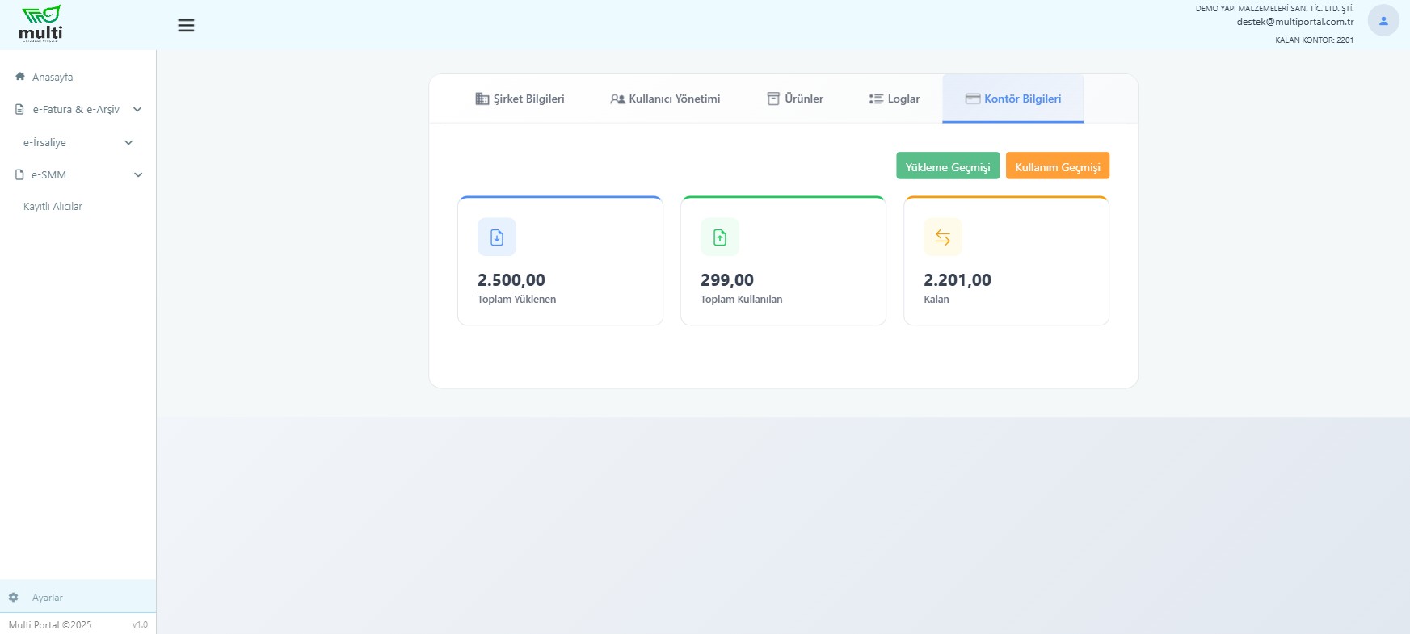Click the Kullanıcı Yönetimi users icon
Image resolution: width=1410 pixels, height=634 pixels.
click(617, 99)
